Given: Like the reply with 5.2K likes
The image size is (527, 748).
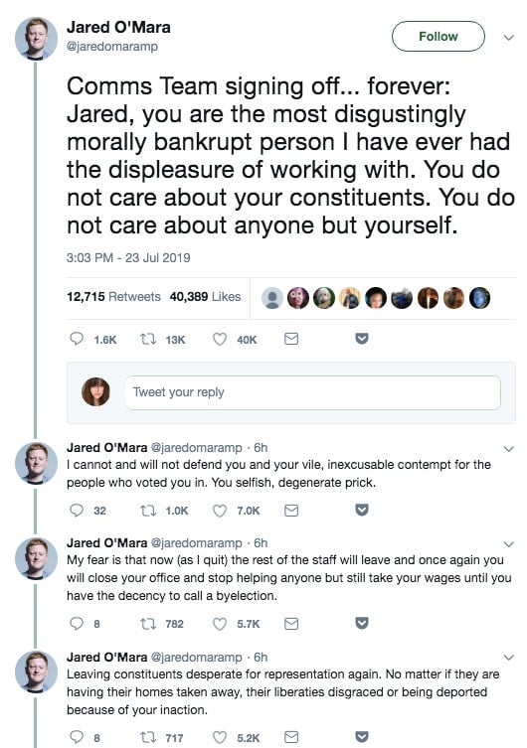Looking at the screenshot, I should click(x=219, y=737).
